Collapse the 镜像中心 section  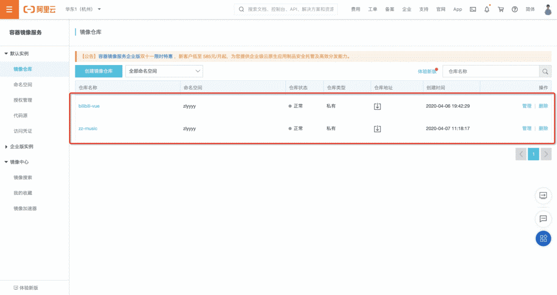point(17,162)
